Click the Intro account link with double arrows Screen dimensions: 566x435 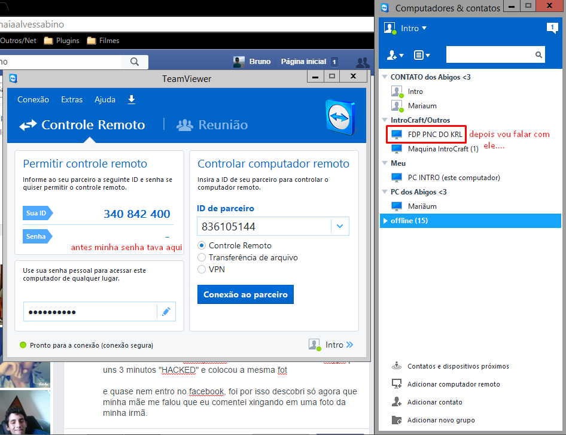coord(331,345)
